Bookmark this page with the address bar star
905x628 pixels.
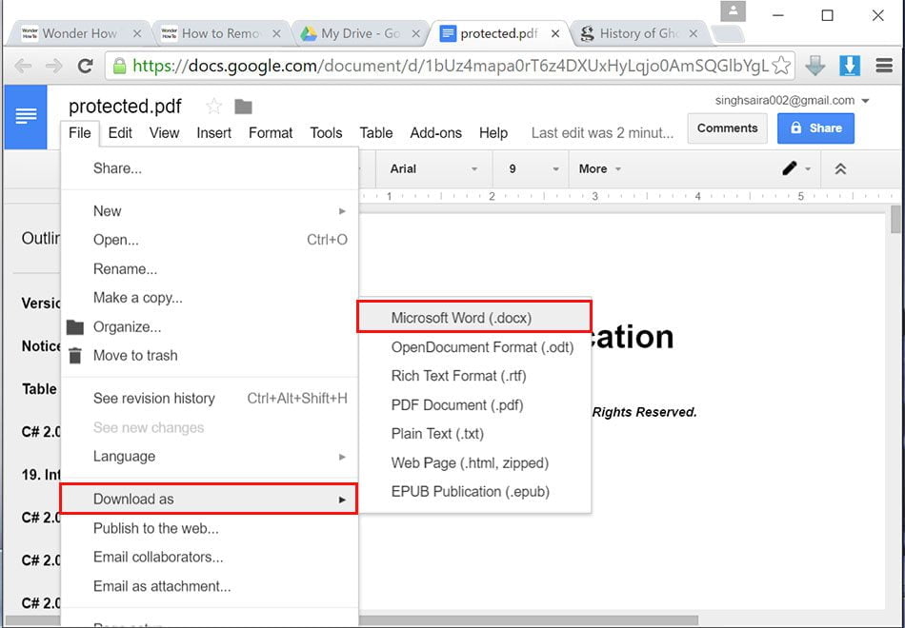point(781,66)
